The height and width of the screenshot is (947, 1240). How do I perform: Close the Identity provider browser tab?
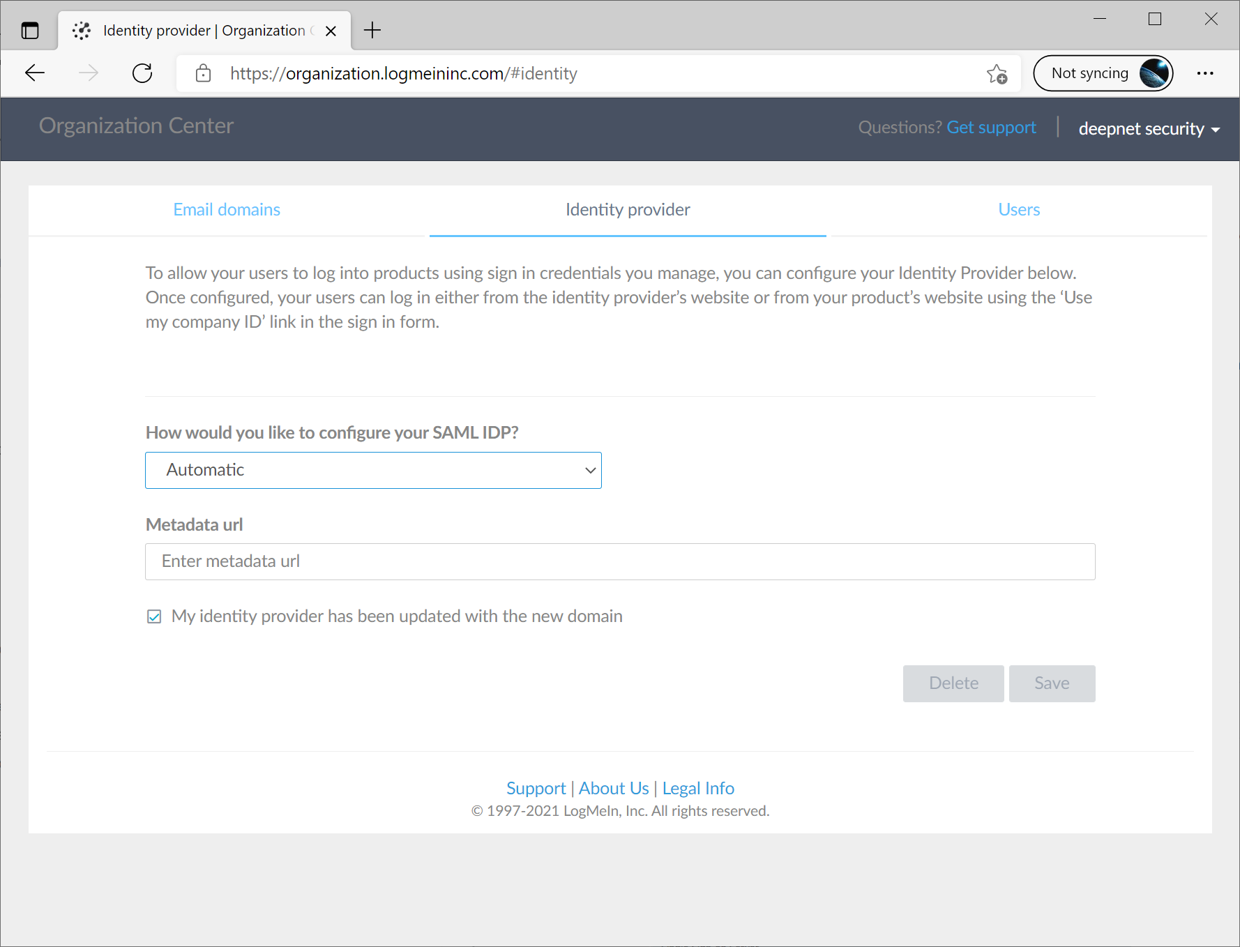(331, 31)
